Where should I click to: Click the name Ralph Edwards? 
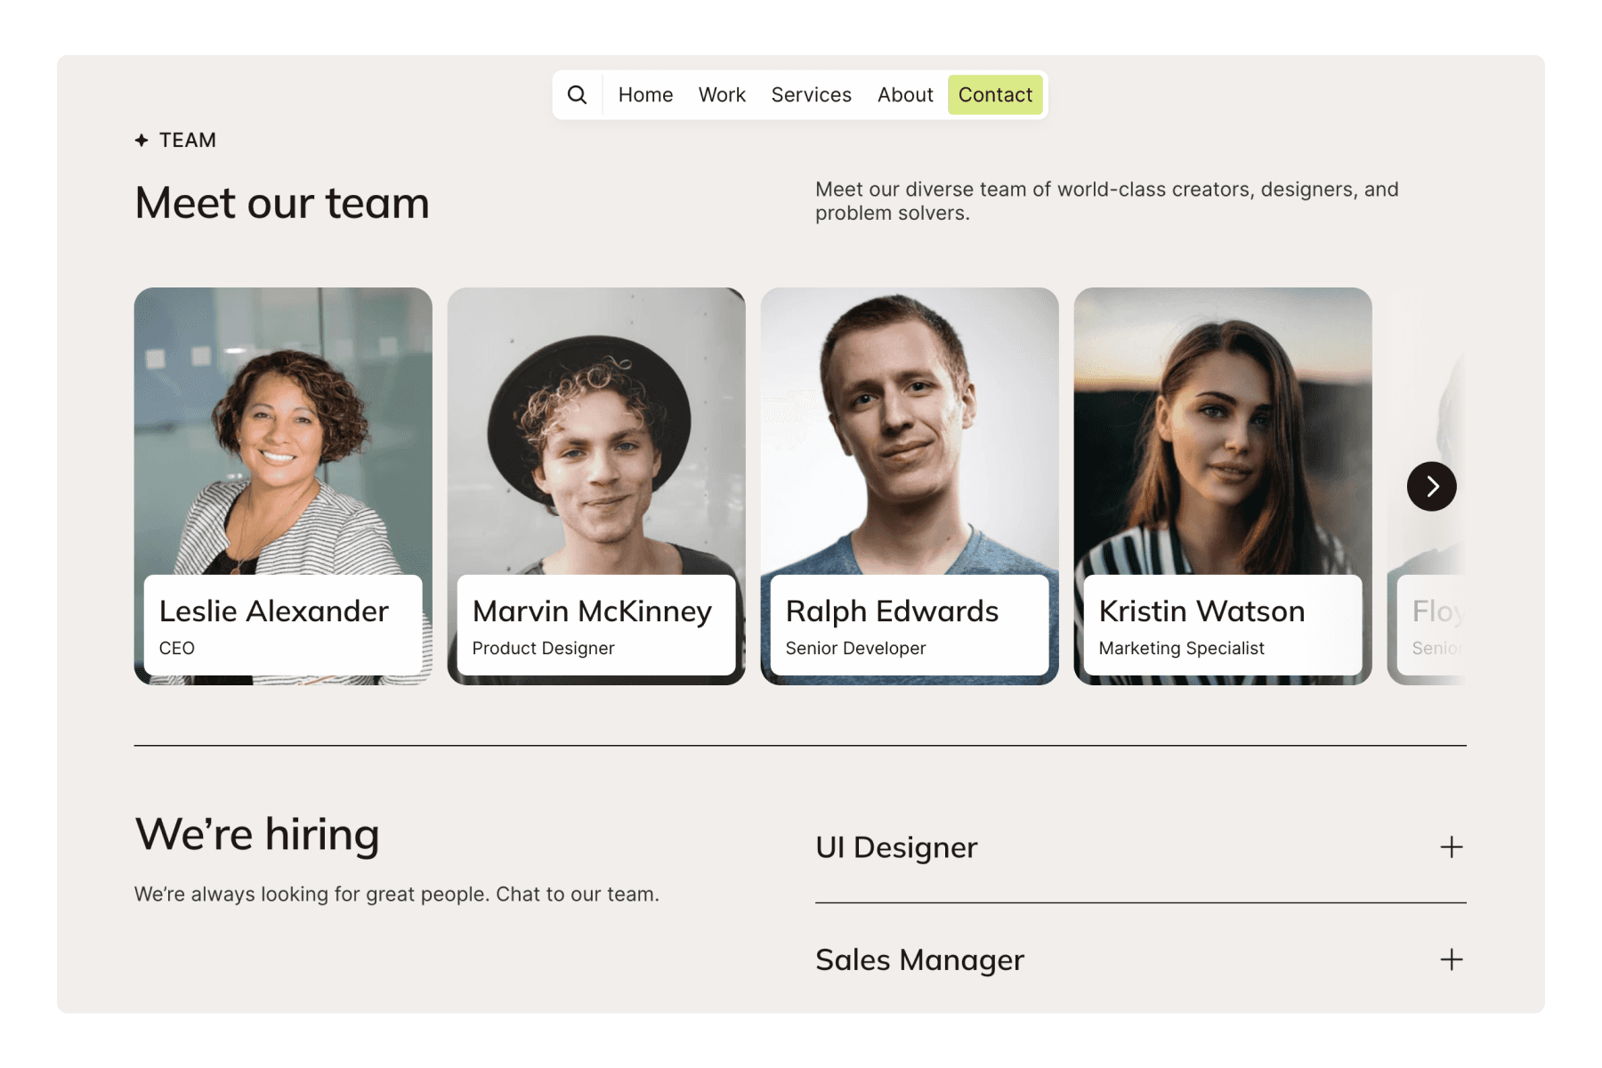pos(892,612)
